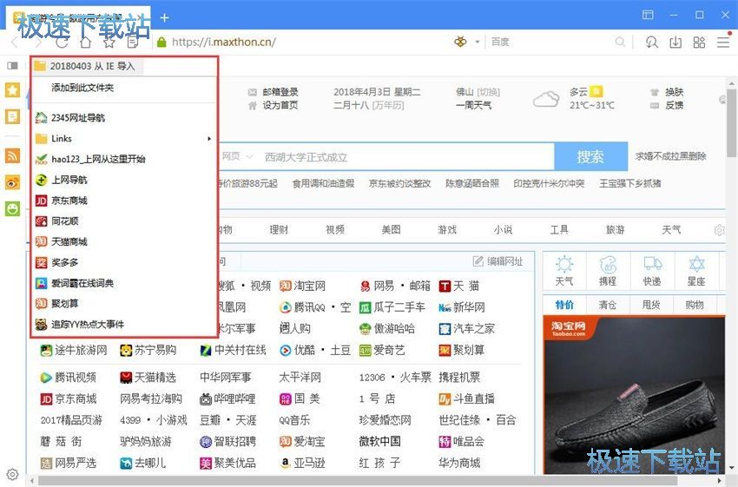Screen dimensions: 738x487
Task: Click 编辑网址 edit button
Action: pos(498,261)
